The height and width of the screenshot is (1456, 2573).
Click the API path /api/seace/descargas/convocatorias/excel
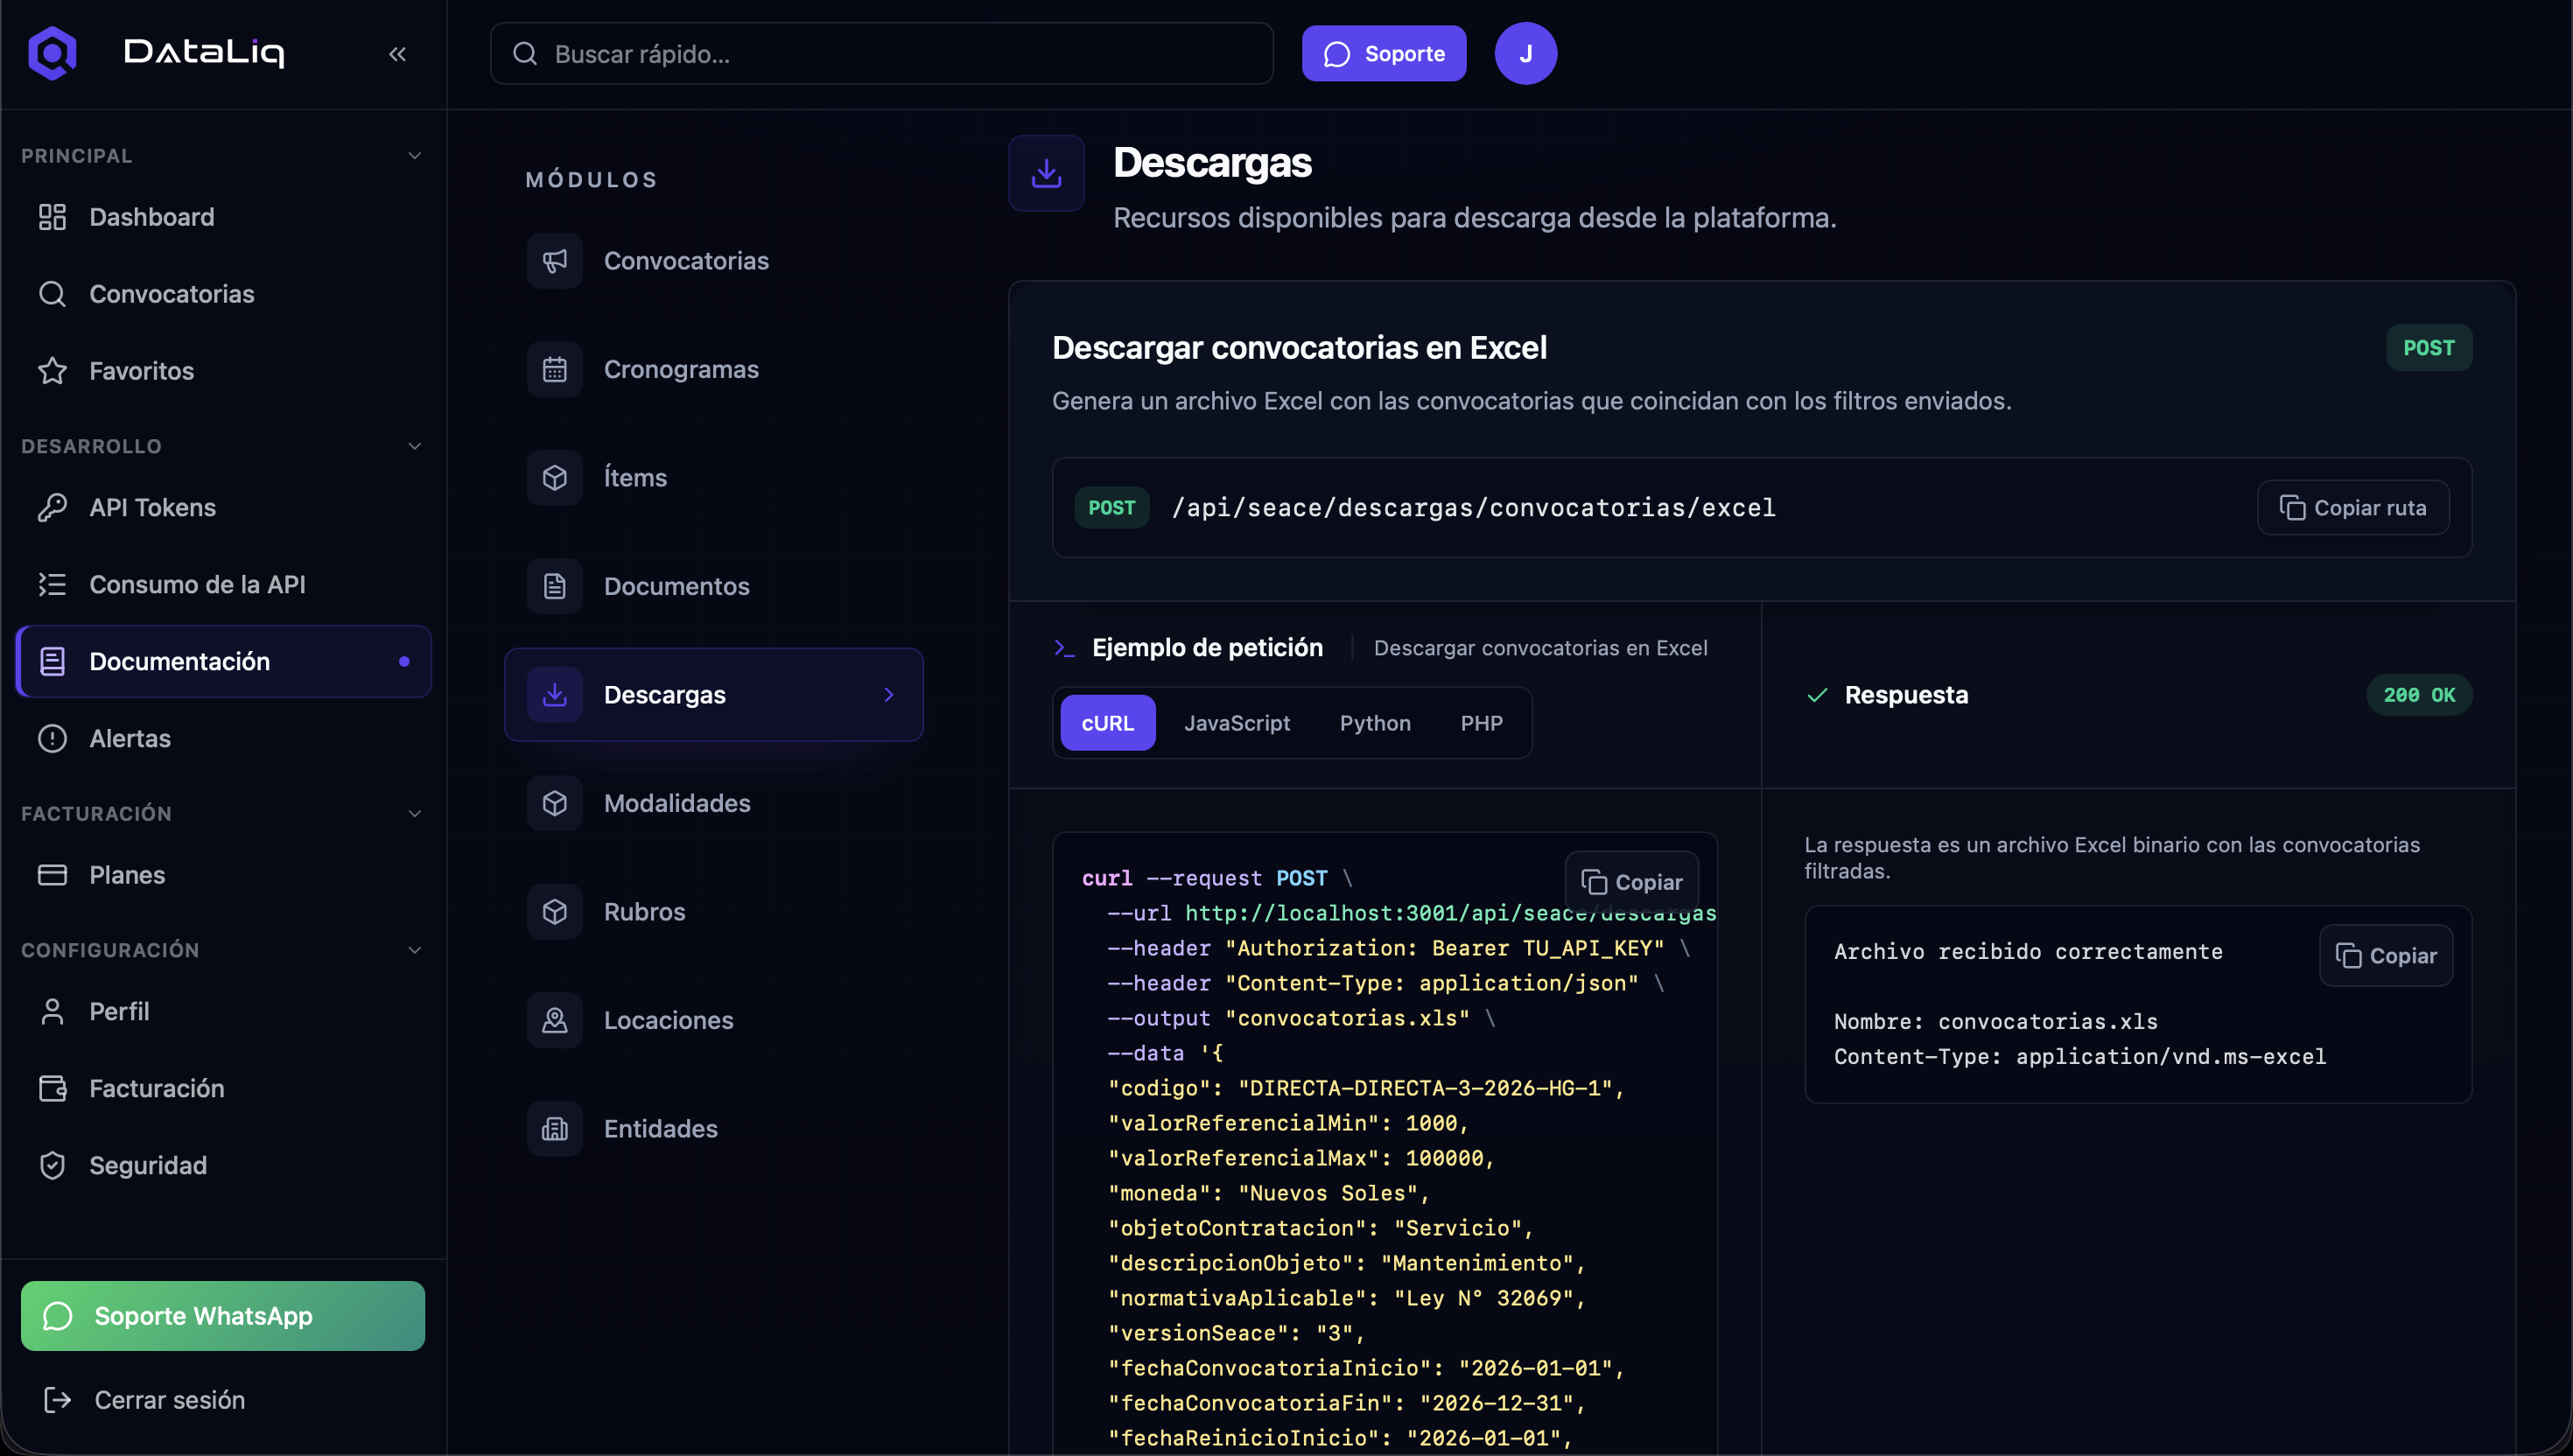tap(1473, 508)
